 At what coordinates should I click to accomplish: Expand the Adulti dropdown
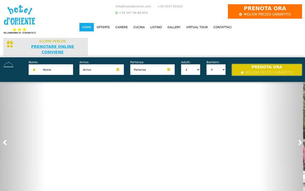pos(191,70)
